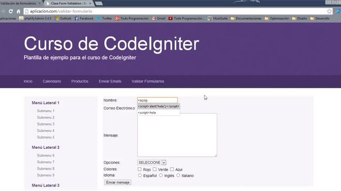This screenshot has height=192, width=341.
Task: Open a new browser tab
Action: pyautogui.click(x=99, y=3)
